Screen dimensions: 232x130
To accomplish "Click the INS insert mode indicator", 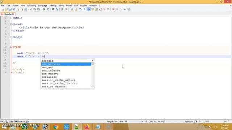I will [225, 122].
